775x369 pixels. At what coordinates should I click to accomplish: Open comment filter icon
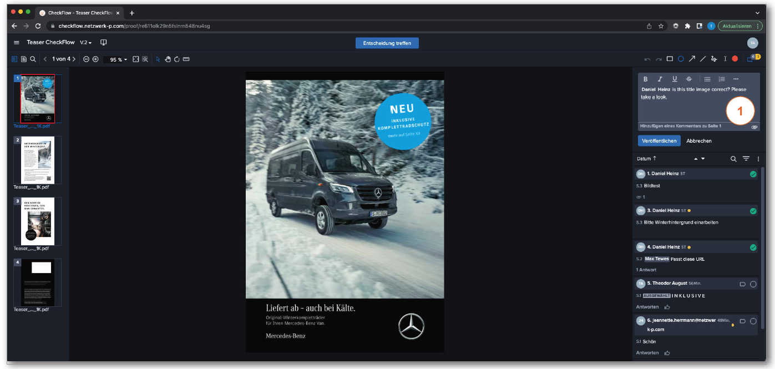pos(746,159)
